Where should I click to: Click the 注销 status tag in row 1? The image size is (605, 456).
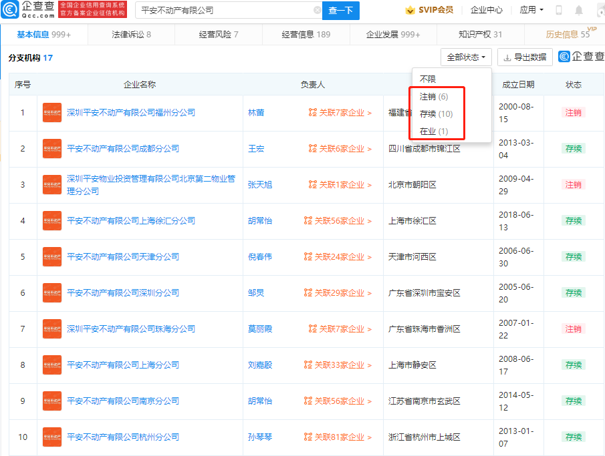pyautogui.click(x=573, y=113)
